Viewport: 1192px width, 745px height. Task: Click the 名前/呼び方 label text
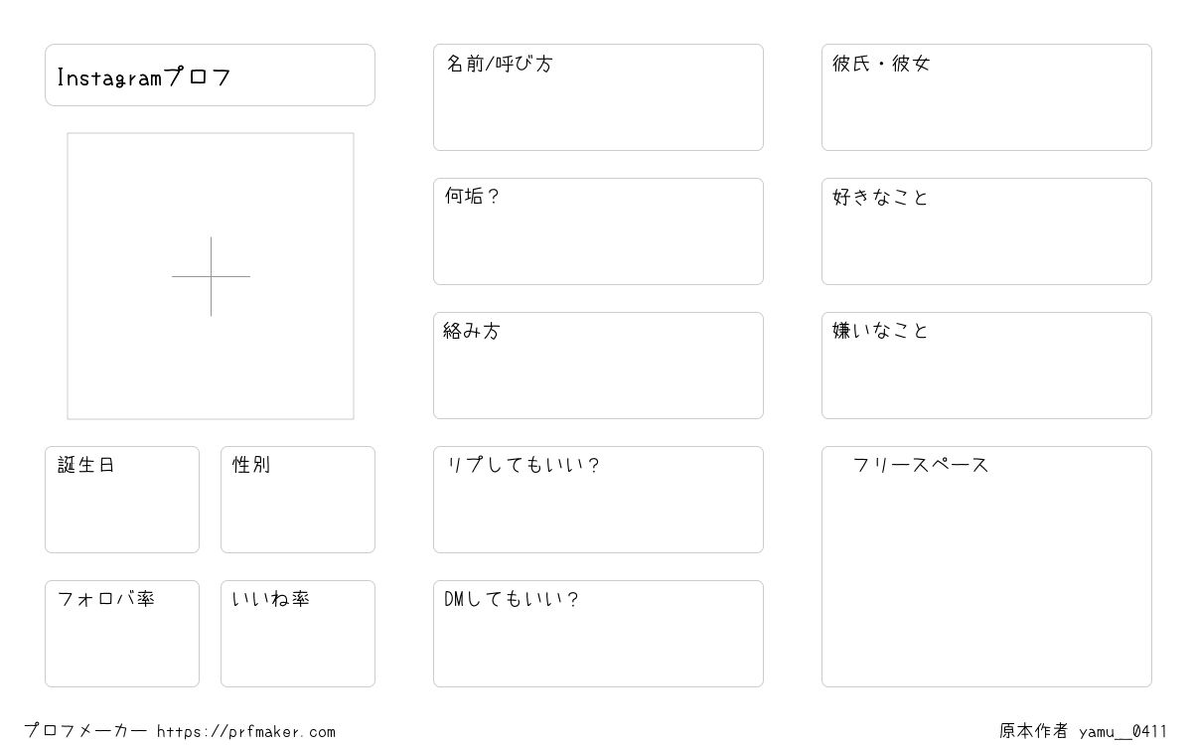coord(499,64)
